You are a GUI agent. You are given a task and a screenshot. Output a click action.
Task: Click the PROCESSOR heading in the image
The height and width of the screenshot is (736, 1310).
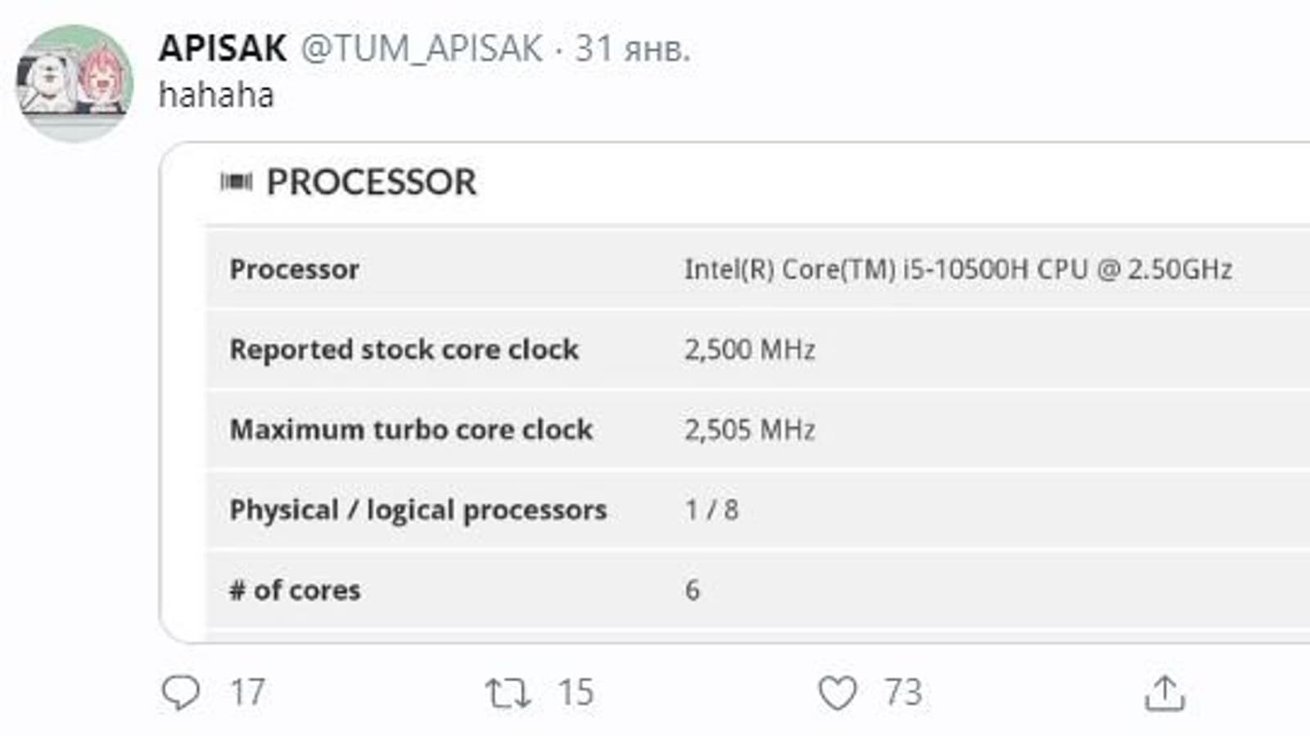(371, 182)
